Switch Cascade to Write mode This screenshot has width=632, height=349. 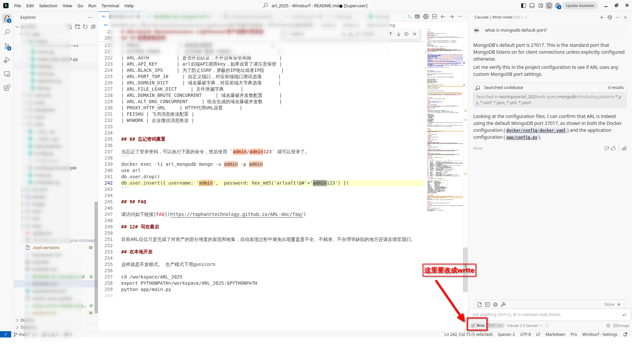(x=478, y=325)
